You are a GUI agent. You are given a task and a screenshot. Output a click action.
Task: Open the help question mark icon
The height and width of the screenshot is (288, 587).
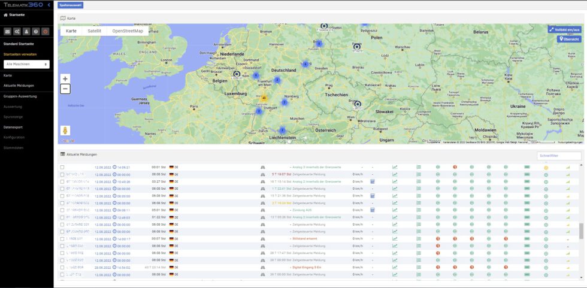tap(36, 31)
